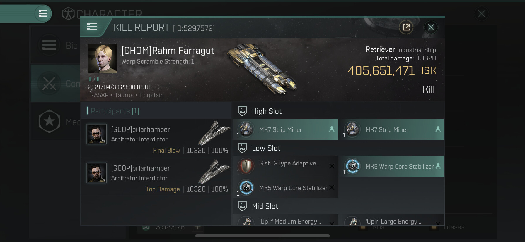Open pillarhamper's Top Damage participant entry

tap(156, 177)
